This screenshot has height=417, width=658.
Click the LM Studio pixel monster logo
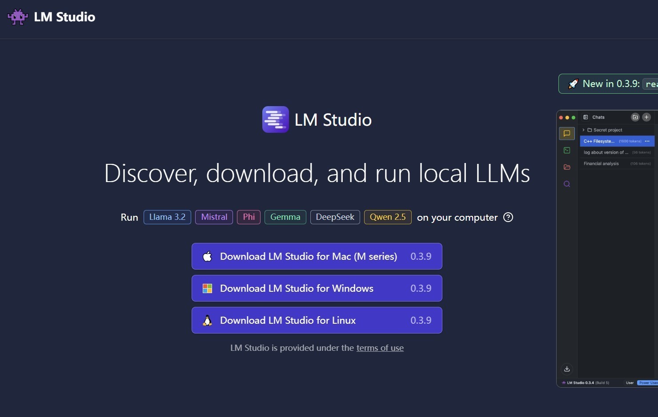coord(17,17)
